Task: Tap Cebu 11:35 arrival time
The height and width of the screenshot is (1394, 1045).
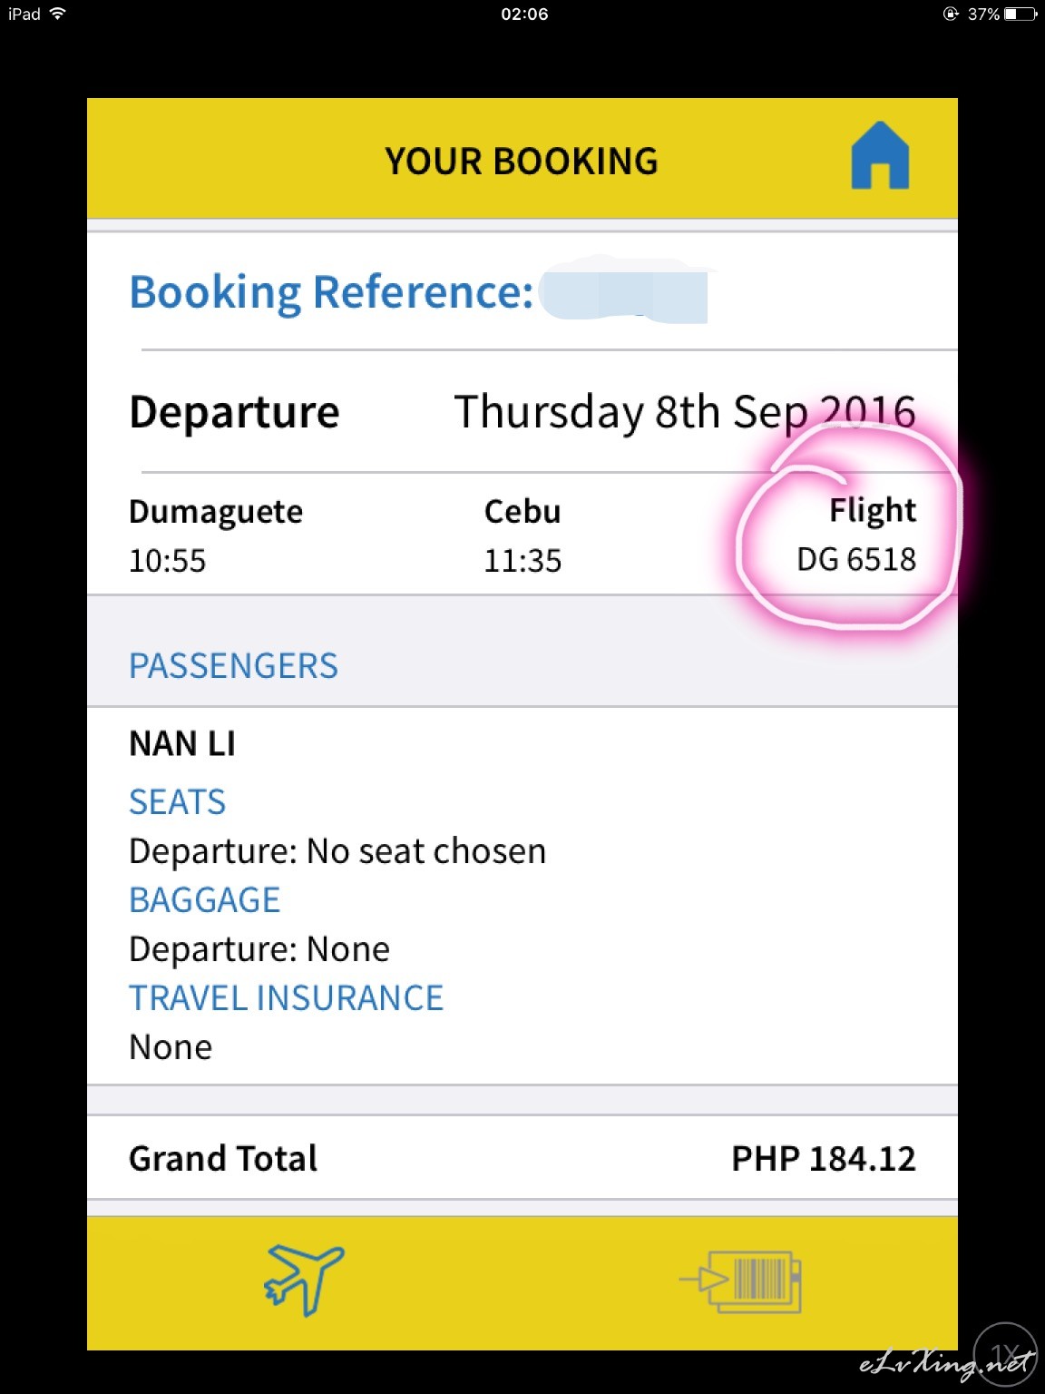Action: coord(522,561)
